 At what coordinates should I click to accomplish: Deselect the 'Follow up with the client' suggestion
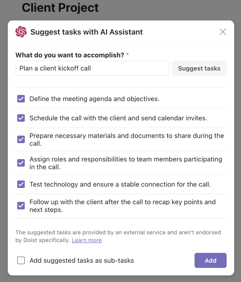click(x=21, y=206)
